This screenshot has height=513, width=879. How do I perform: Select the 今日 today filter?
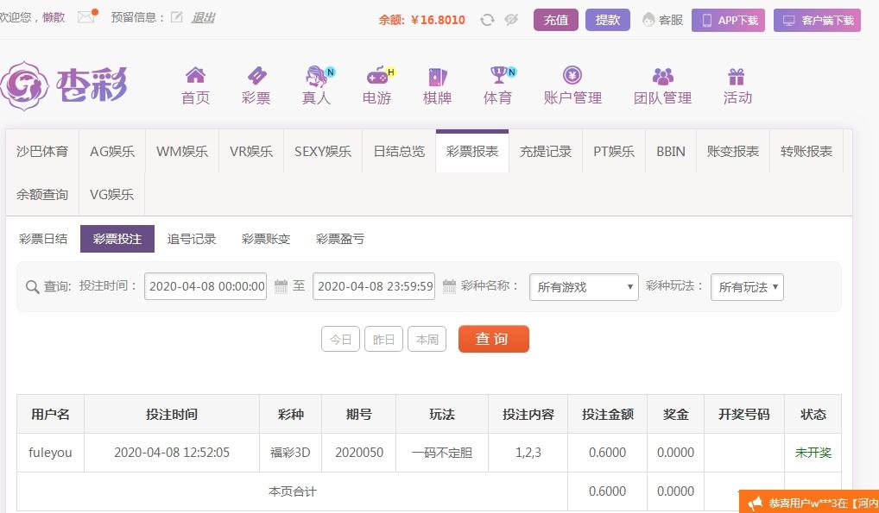(x=340, y=340)
